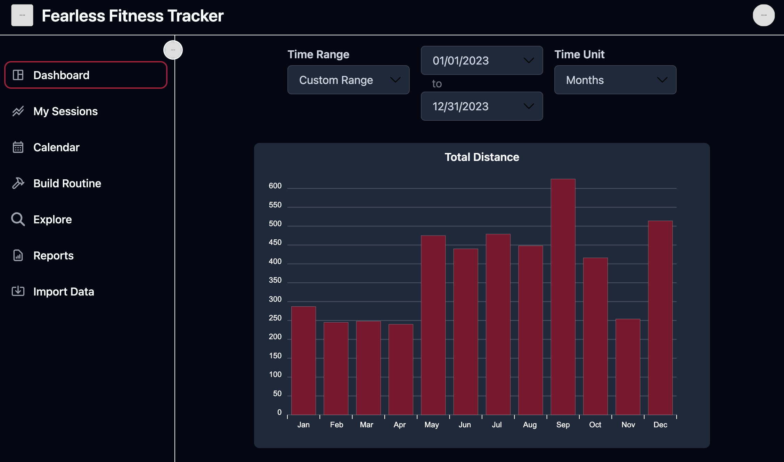
Task: Open the 01/01/2023 start date dropdown
Action: 482,60
